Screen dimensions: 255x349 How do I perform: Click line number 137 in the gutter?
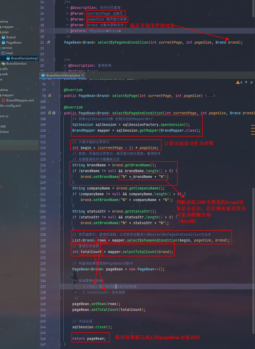pos(43,286)
